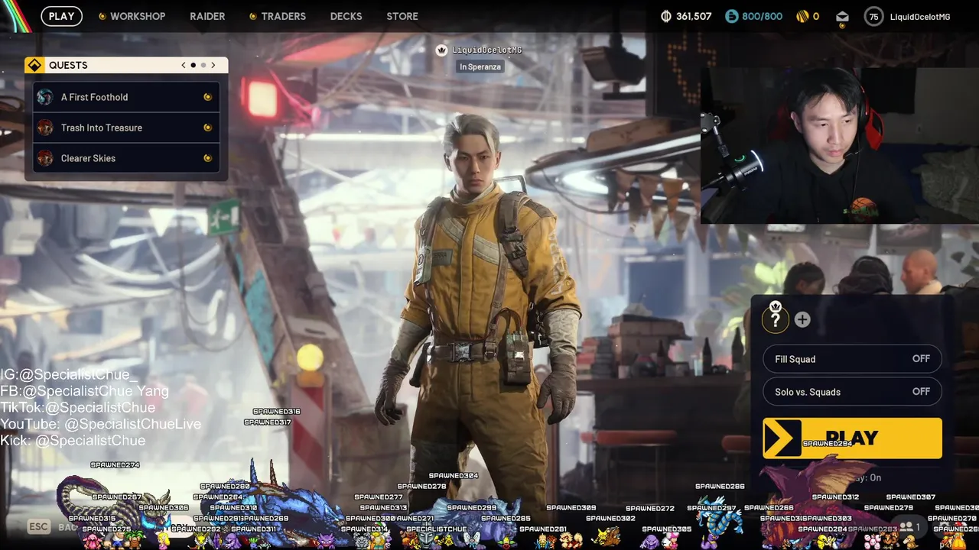Click the WORKSHOP notification dot

point(102,16)
